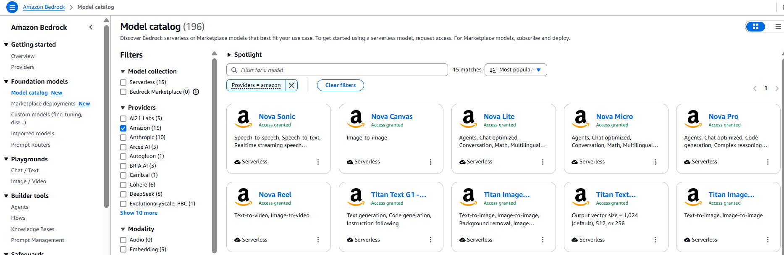This screenshot has width=784, height=255.
Task: Open Nova Micro card options menu
Action: [x=655, y=162]
